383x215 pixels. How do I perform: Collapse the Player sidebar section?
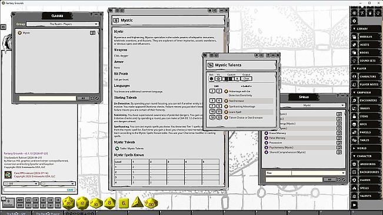366,69
